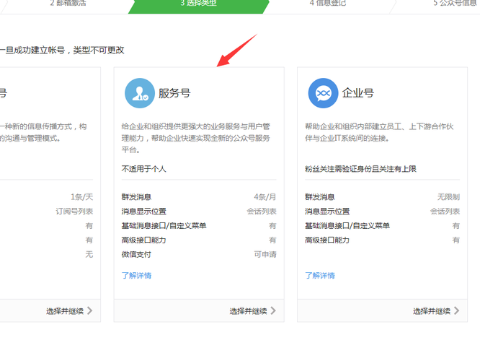
Task: Open 了解详情 link under 服务号
Action: [136, 275]
